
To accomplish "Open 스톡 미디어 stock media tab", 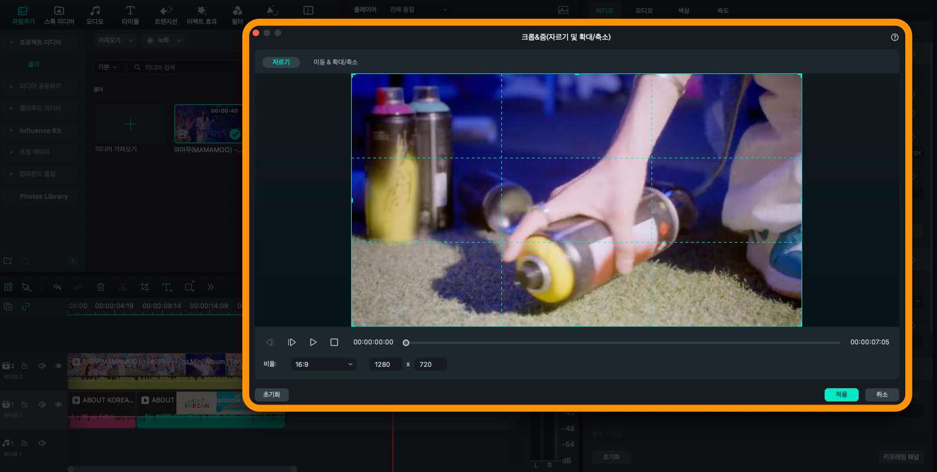I will 59,15.
